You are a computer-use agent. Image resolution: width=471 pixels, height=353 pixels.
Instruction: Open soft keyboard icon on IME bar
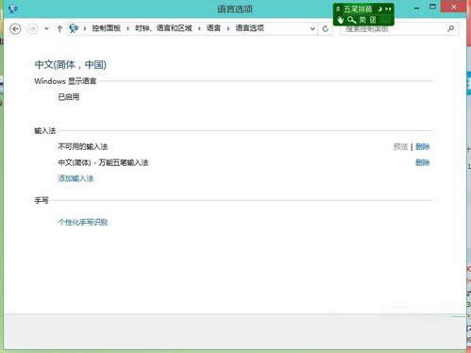point(373,20)
